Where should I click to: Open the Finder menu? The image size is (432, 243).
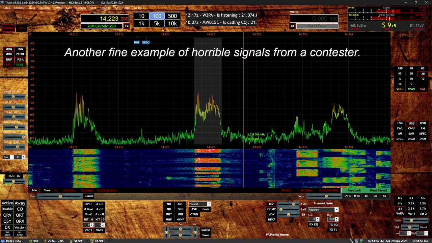[126, 8]
